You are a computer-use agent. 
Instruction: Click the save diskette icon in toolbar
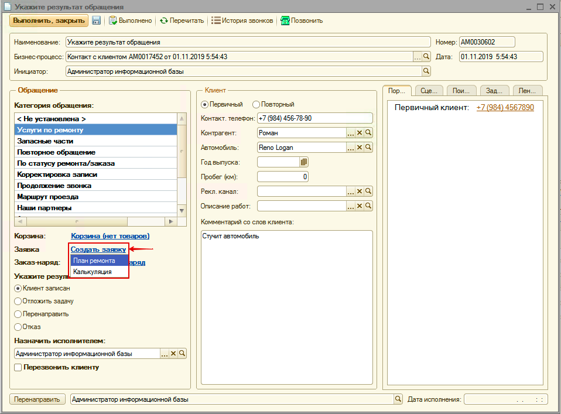pos(97,20)
